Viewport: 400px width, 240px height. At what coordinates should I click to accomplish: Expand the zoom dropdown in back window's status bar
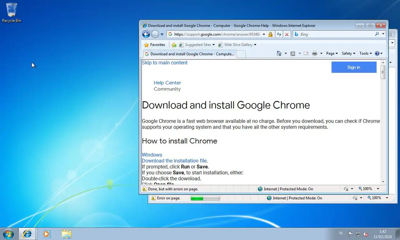[x=387, y=198]
